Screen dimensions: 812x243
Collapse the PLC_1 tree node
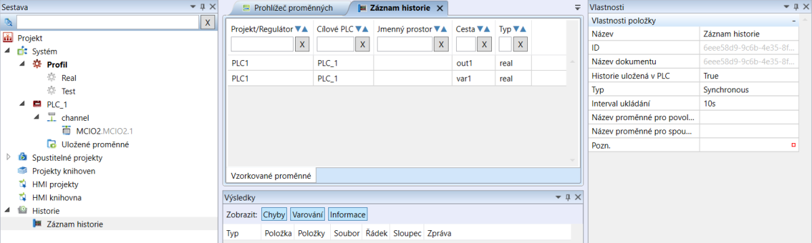pyautogui.click(x=22, y=104)
